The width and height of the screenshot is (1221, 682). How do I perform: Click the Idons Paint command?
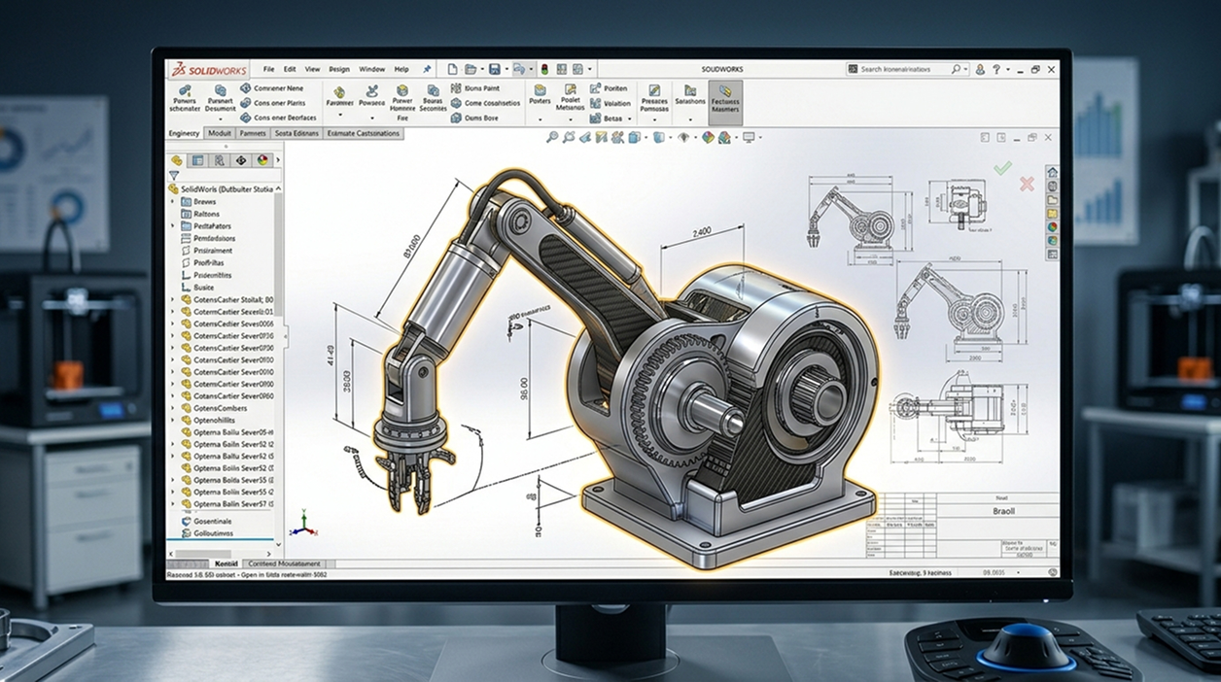[474, 88]
